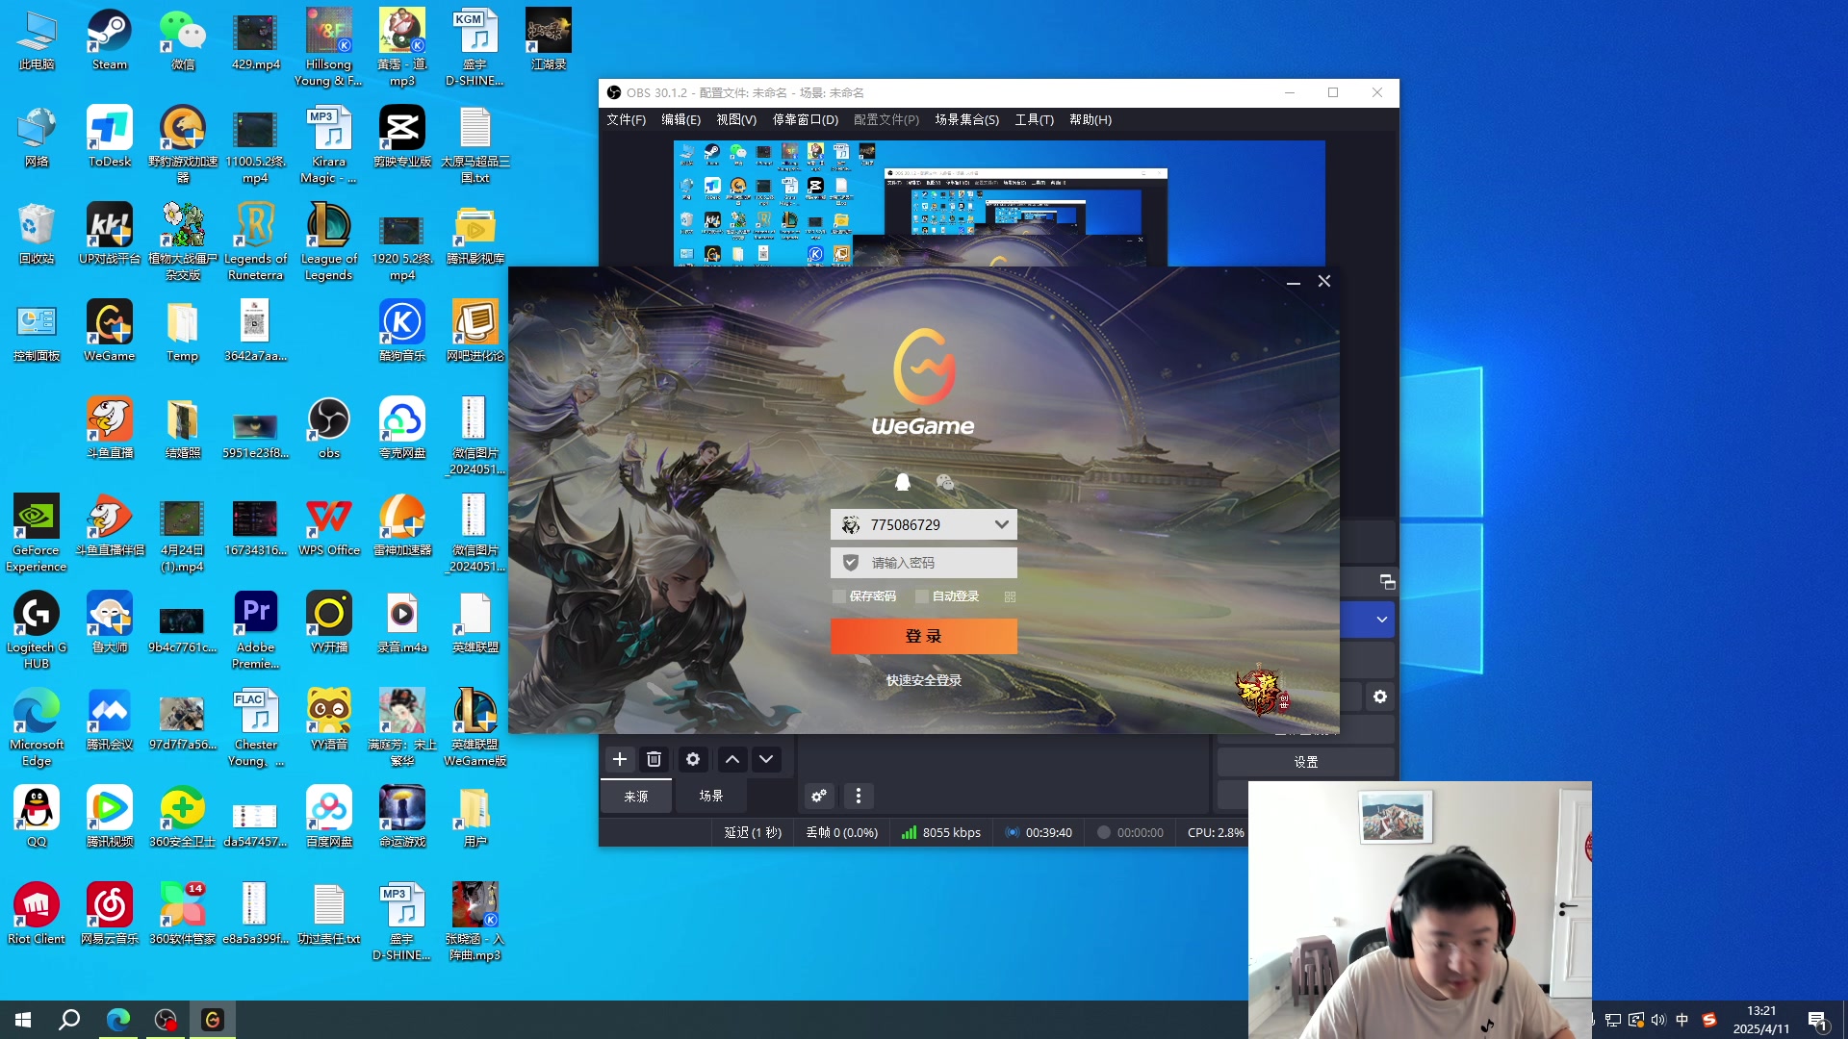Open 回收站 recycle bin icon
The width and height of the screenshot is (1848, 1039).
pyautogui.click(x=37, y=235)
